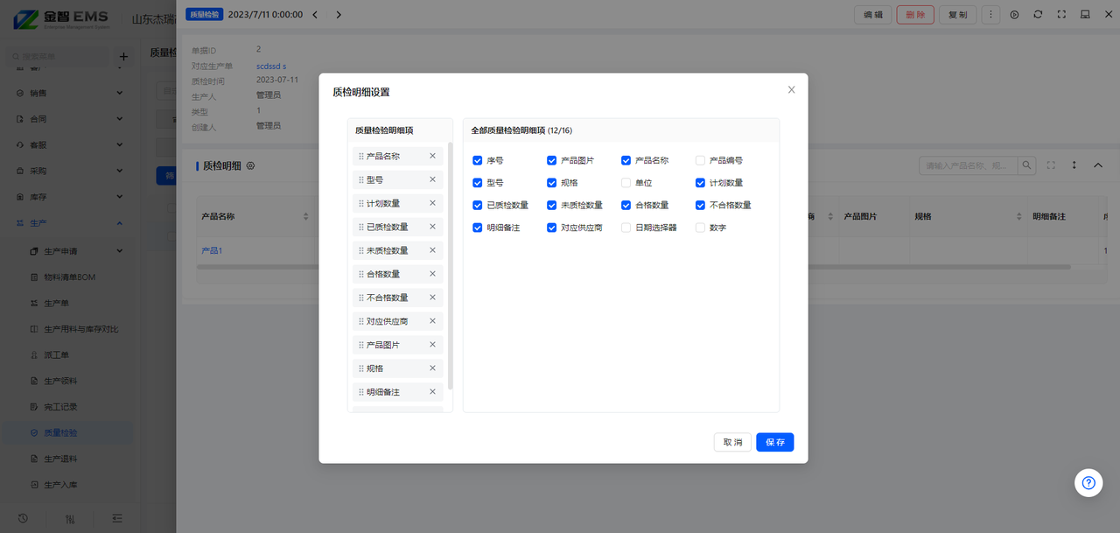Open 质检明细 settings gear icon
Image resolution: width=1120 pixels, height=533 pixels.
pos(251,165)
